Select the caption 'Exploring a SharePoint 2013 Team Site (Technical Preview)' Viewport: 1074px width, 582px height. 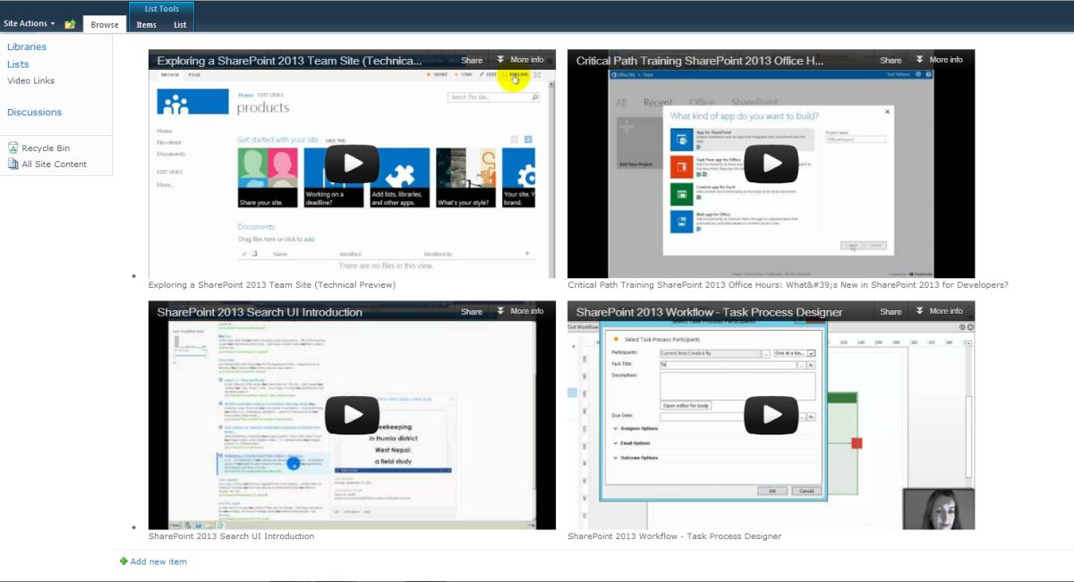coord(272,285)
